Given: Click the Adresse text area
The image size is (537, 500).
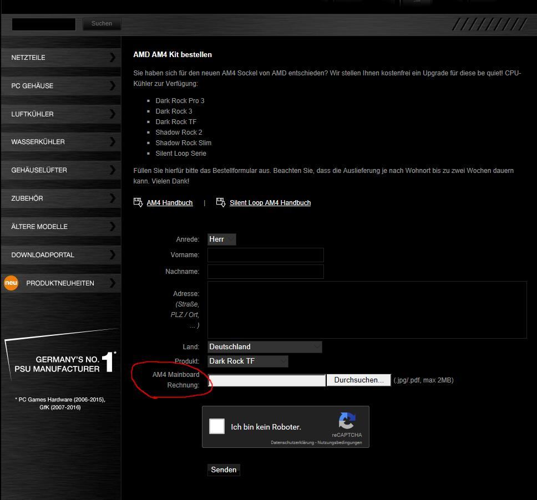Looking at the screenshot, I should [x=367, y=310].
